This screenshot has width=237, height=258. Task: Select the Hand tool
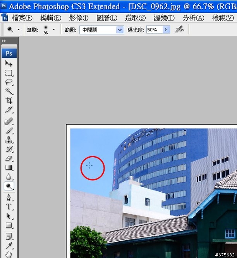pos(9,255)
